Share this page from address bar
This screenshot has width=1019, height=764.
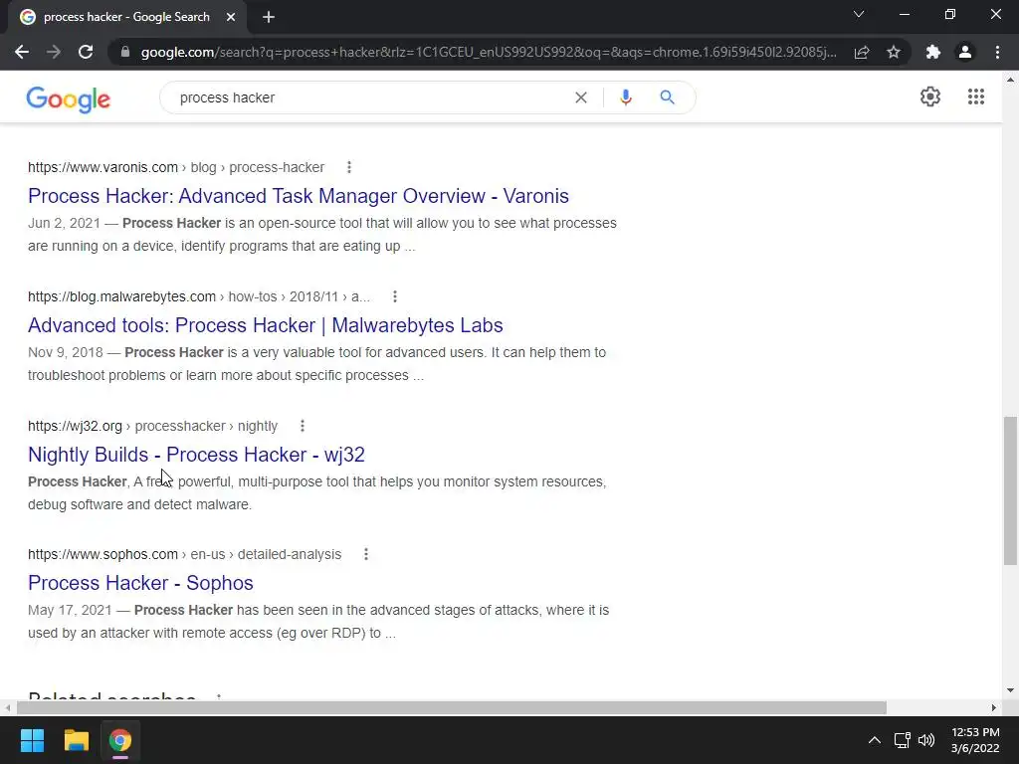tap(862, 52)
